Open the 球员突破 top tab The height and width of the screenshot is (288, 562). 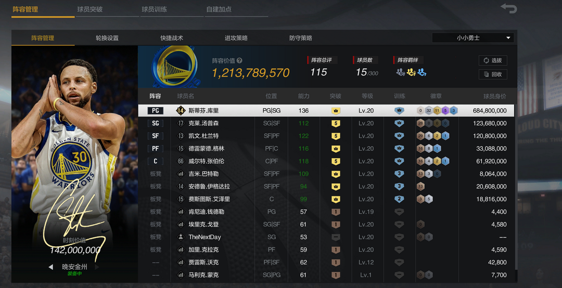pyautogui.click(x=90, y=9)
